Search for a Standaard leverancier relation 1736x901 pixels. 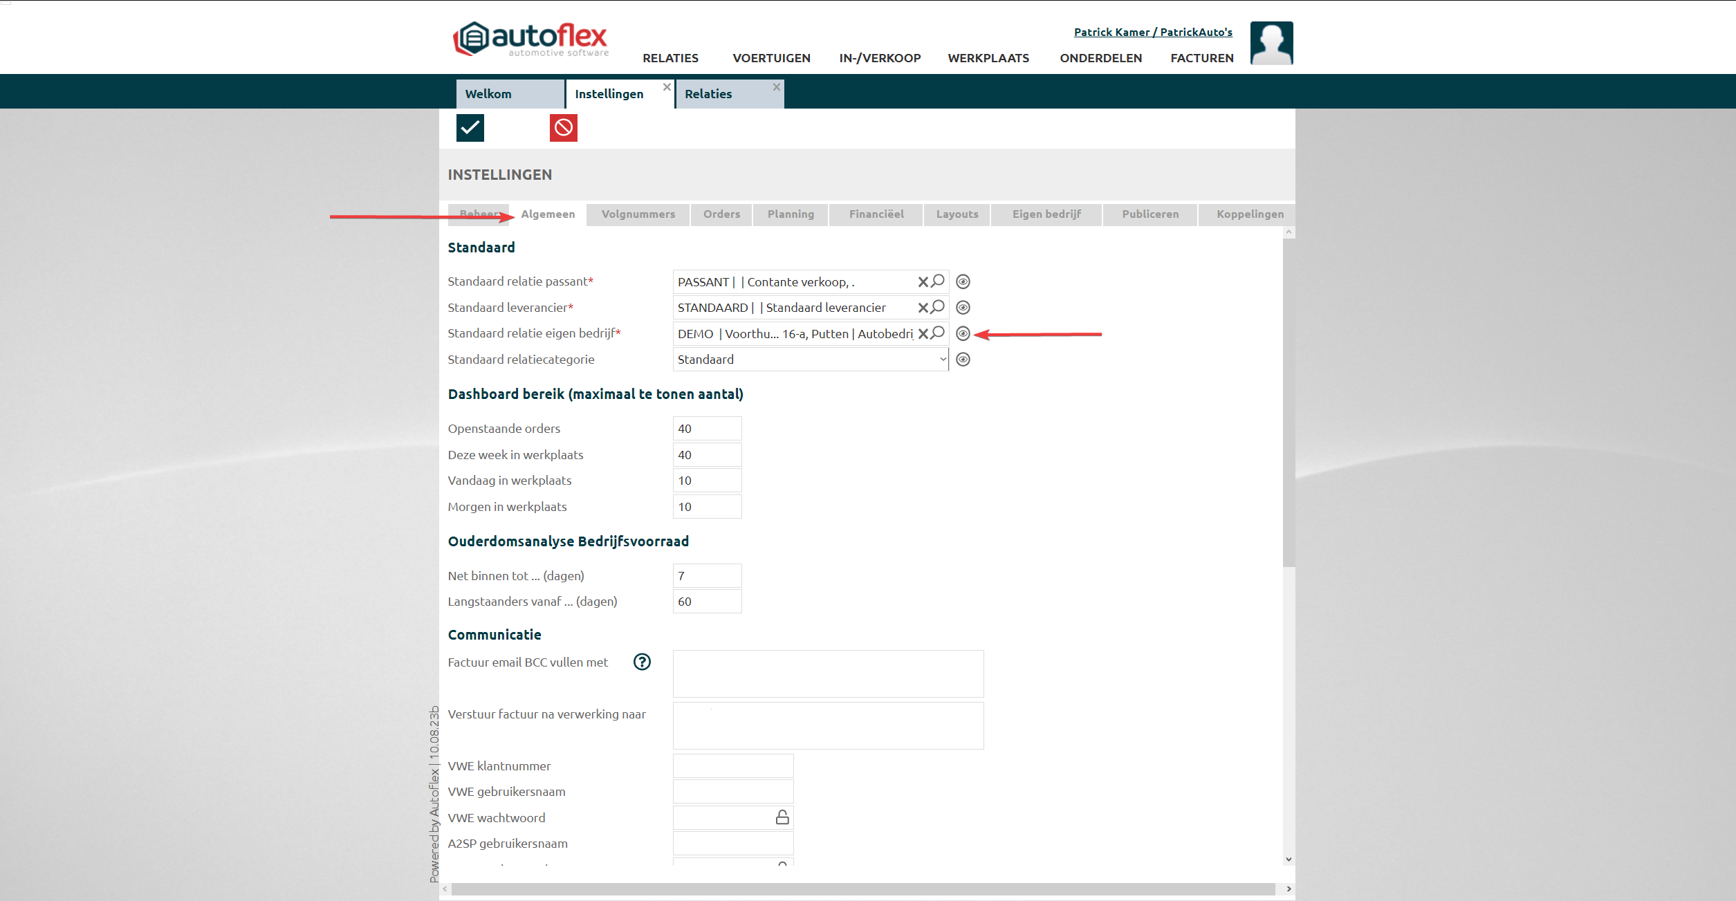pos(938,307)
